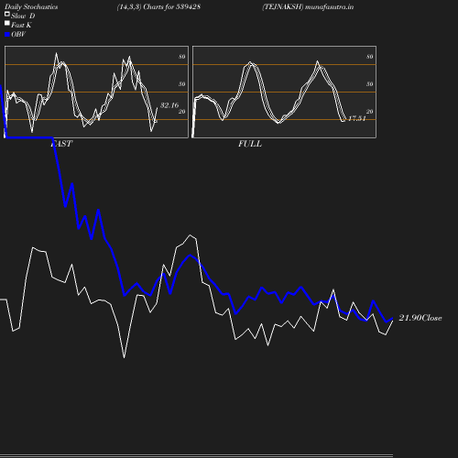
Task: Click the Slow D legend swatch
Action: pyautogui.click(x=7, y=14)
